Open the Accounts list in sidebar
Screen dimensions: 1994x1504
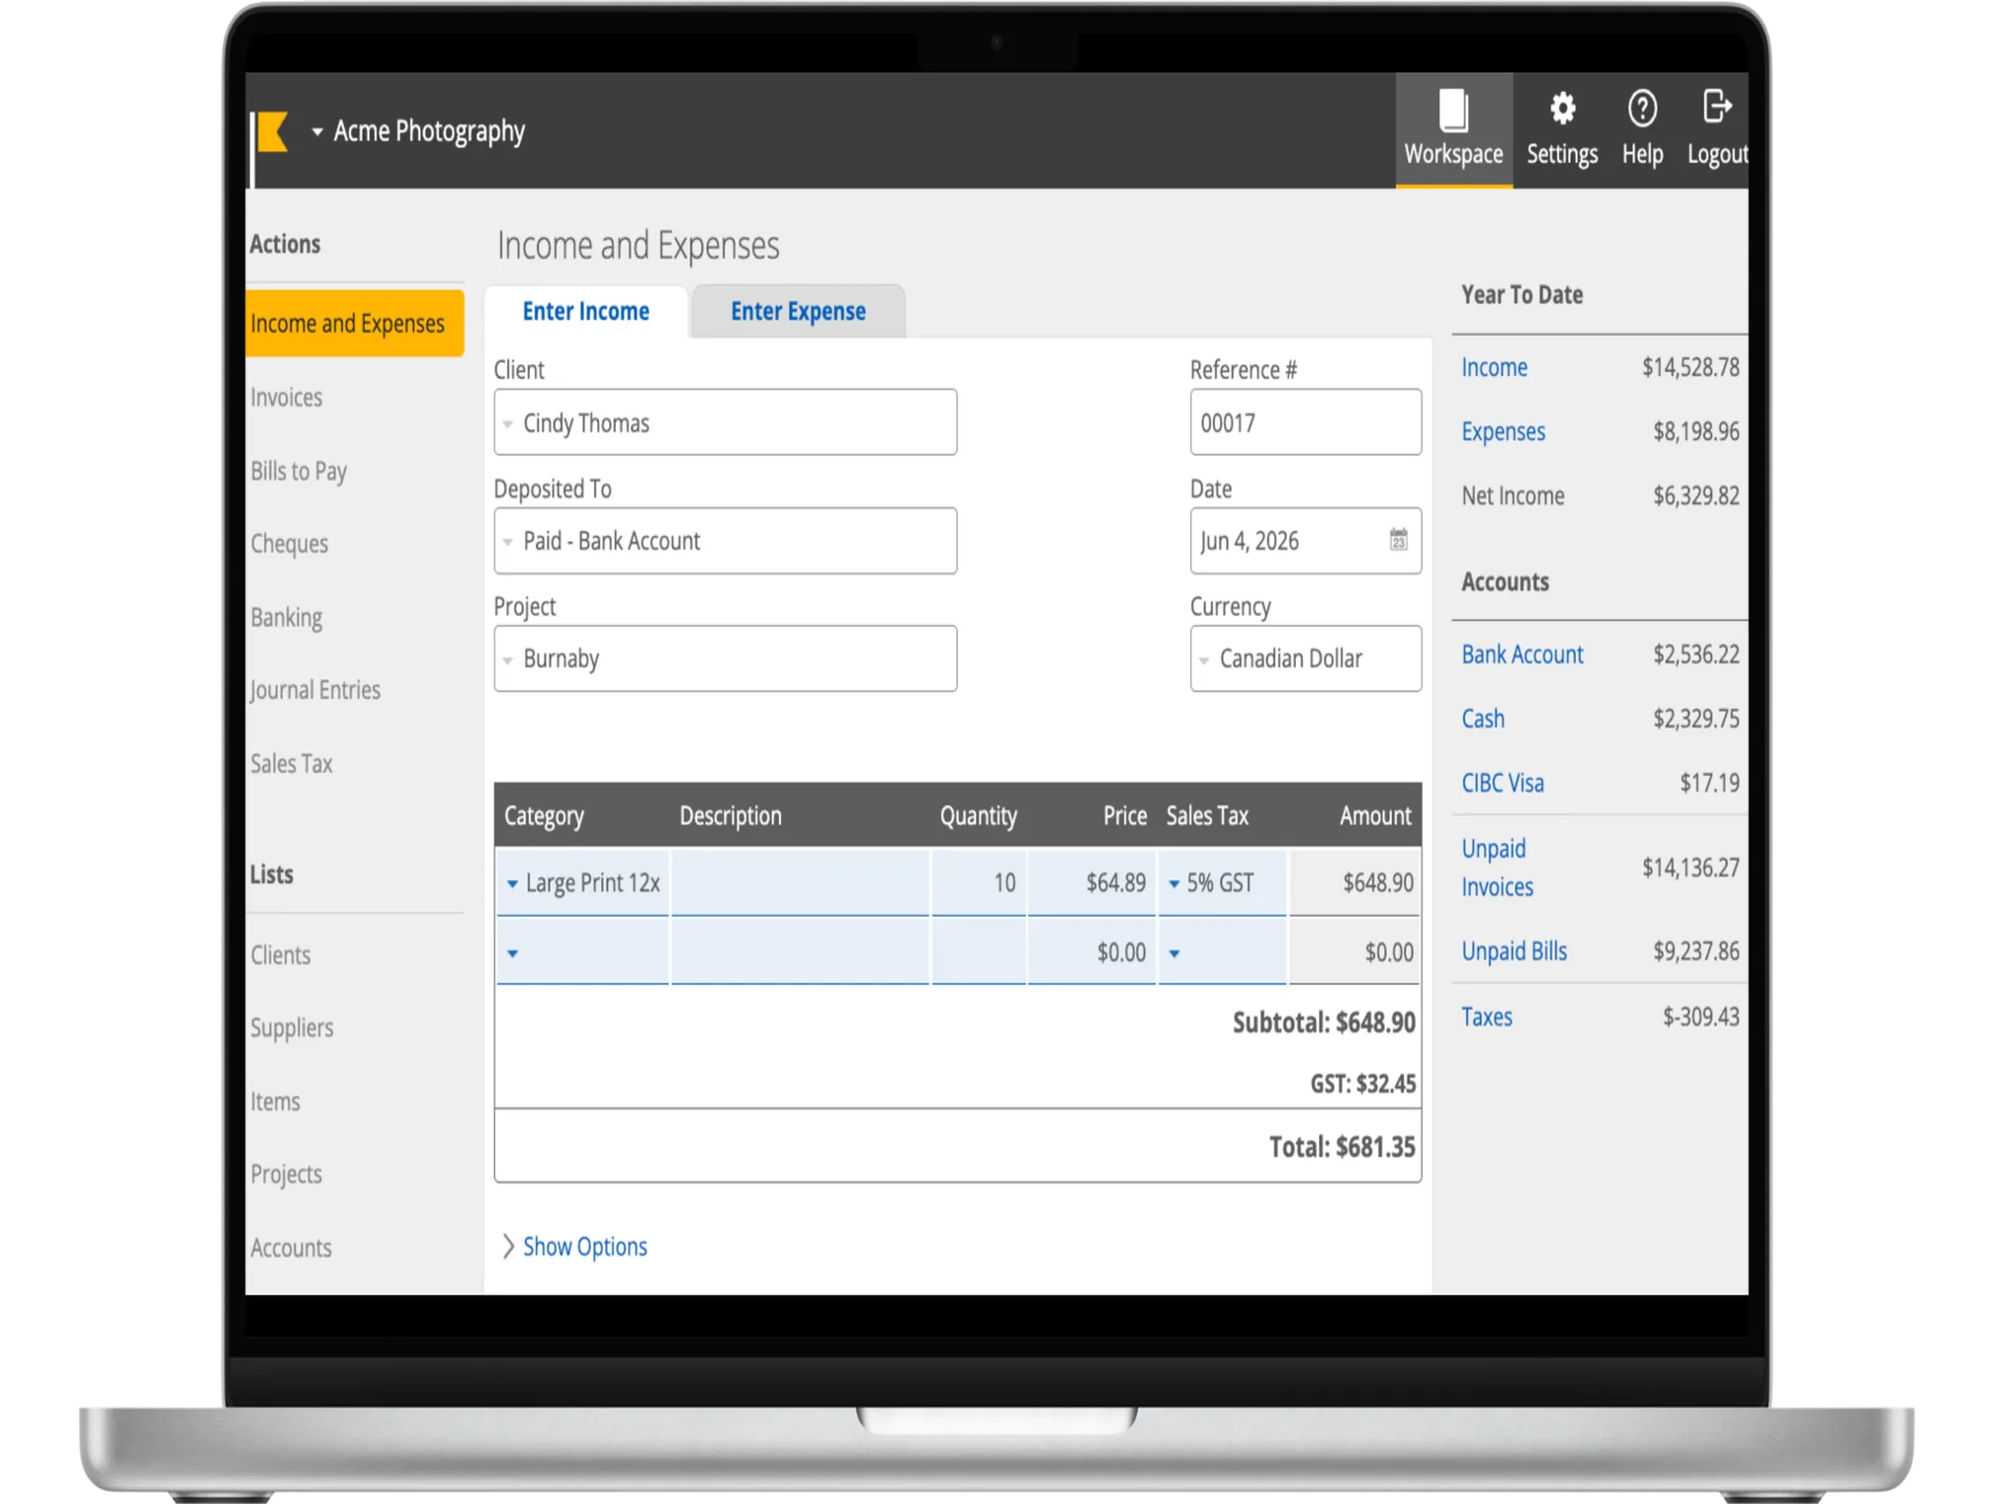click(x=291, y=1248)
